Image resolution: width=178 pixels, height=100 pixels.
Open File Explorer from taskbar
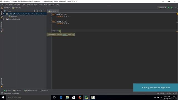click(67, 97)
